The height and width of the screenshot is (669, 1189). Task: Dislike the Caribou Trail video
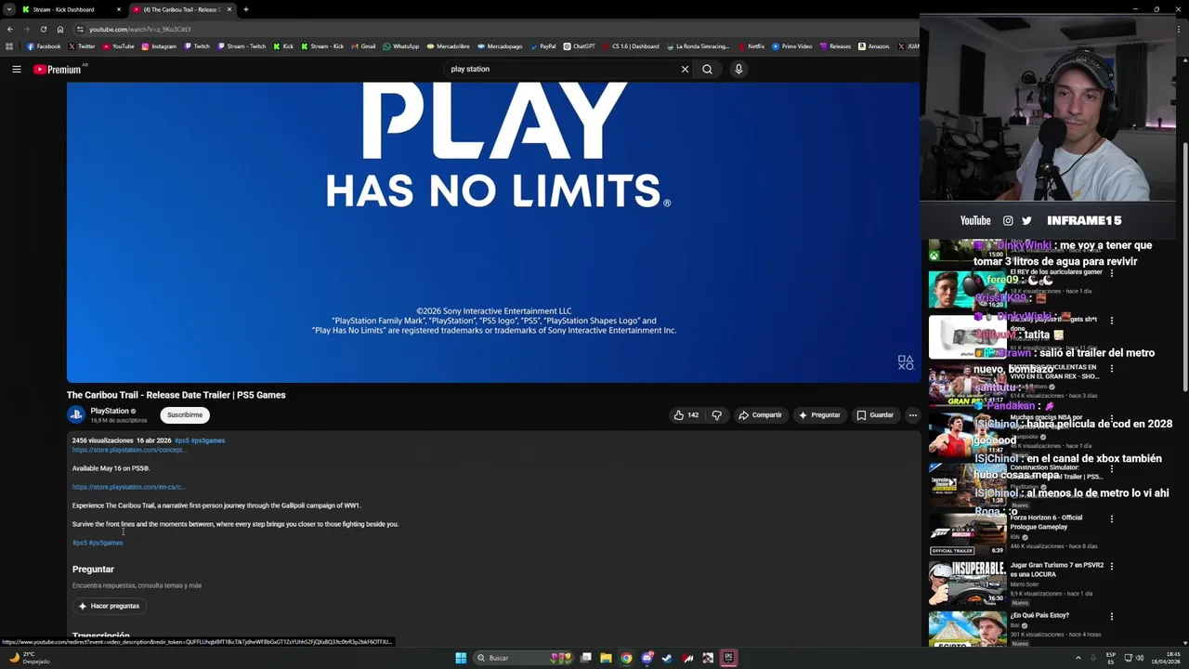pos(716,415)
